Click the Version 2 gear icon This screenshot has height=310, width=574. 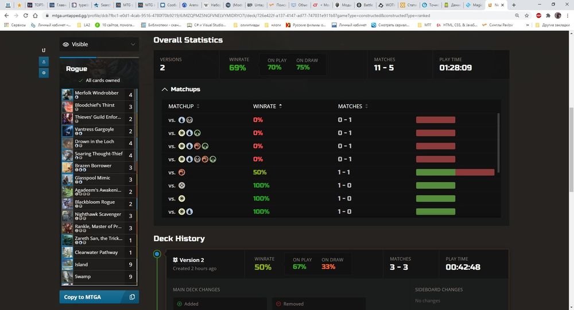pyautogui.click(x=176, y=260)
